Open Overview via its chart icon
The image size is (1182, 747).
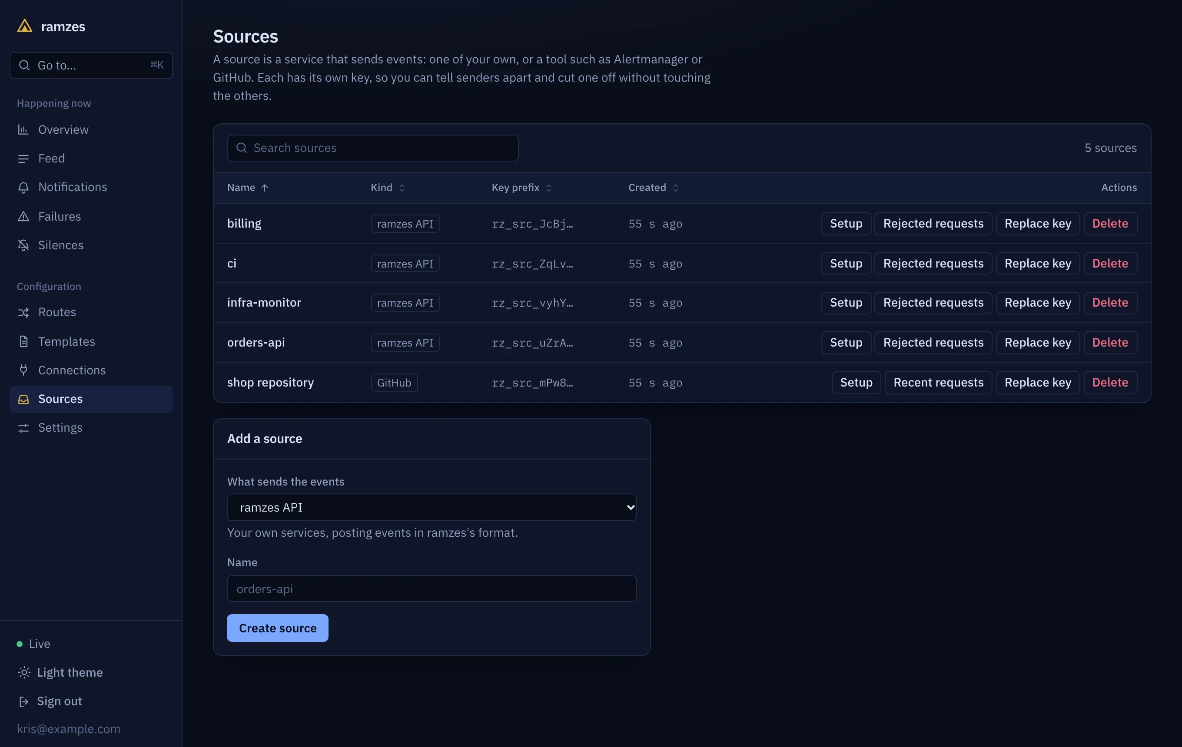tap(23, 129)
